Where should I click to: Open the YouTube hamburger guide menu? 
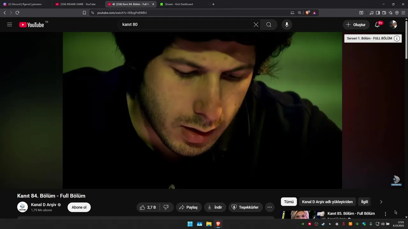coord(10,24)
